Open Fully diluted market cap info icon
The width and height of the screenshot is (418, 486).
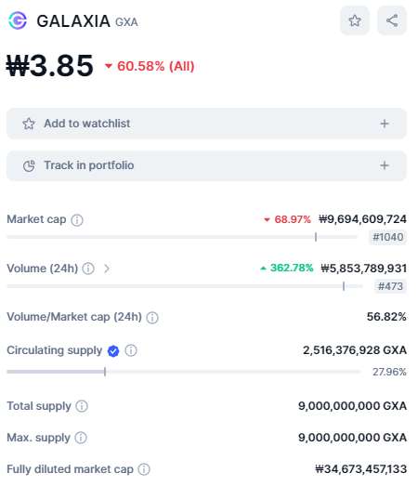144,469
